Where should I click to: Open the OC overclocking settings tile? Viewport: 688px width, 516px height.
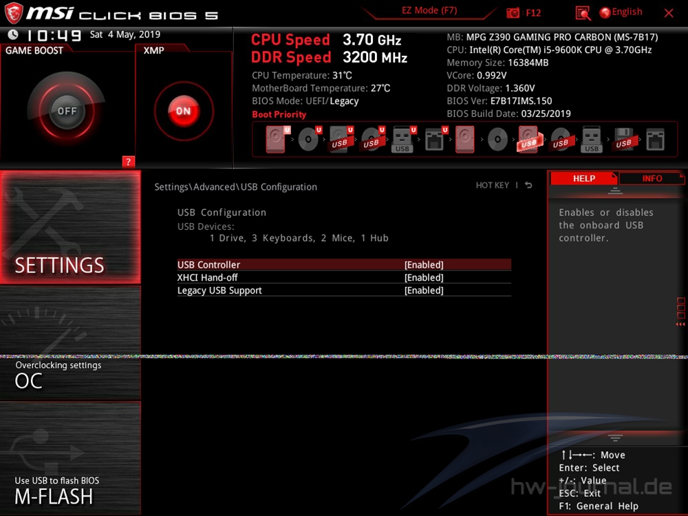[x=71, y=343]
